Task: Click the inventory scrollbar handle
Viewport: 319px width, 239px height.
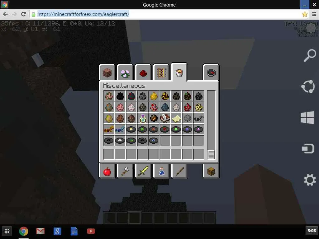Action: point(211,155)
